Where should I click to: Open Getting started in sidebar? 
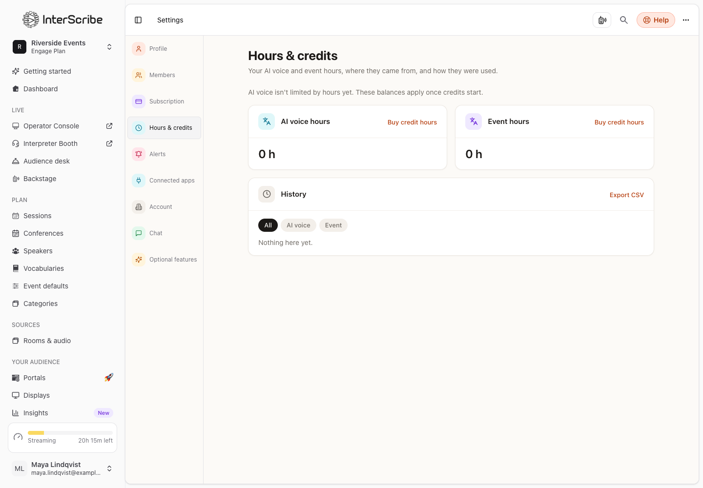pos(62,71)
